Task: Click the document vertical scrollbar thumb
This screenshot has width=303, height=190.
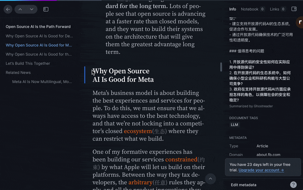Action: 221,67
